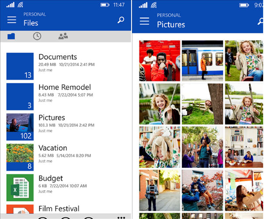Image resolution: width=264 pixels, height=219 pixels.
Task: Open photo of woman beside blue train
Action: pyautogui.click(x=202, y=61)
